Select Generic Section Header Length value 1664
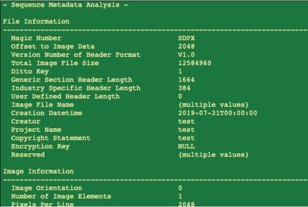 pos(186,79)
